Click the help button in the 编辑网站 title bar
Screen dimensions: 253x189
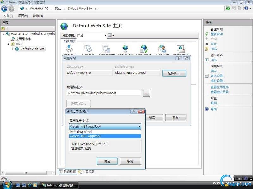tap(179, 58)
